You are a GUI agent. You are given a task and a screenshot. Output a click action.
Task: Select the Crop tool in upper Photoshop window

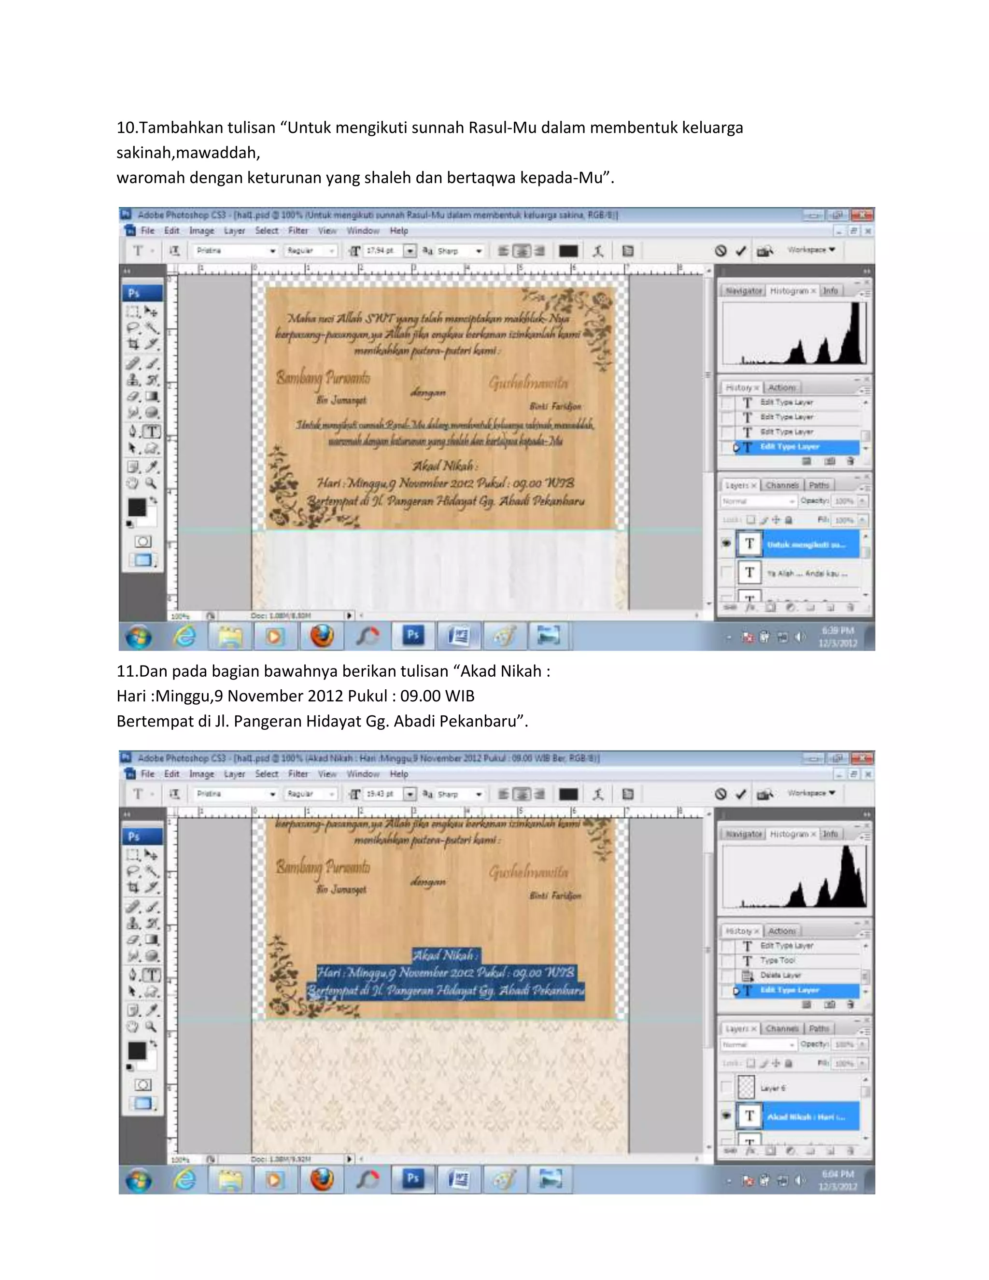tap(134, 344)
